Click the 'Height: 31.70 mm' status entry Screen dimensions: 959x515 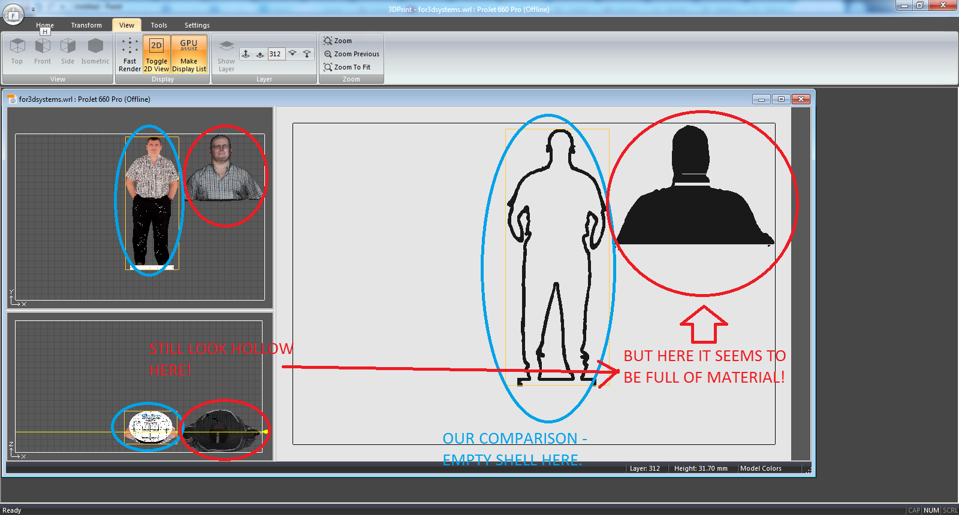[701, 468]
